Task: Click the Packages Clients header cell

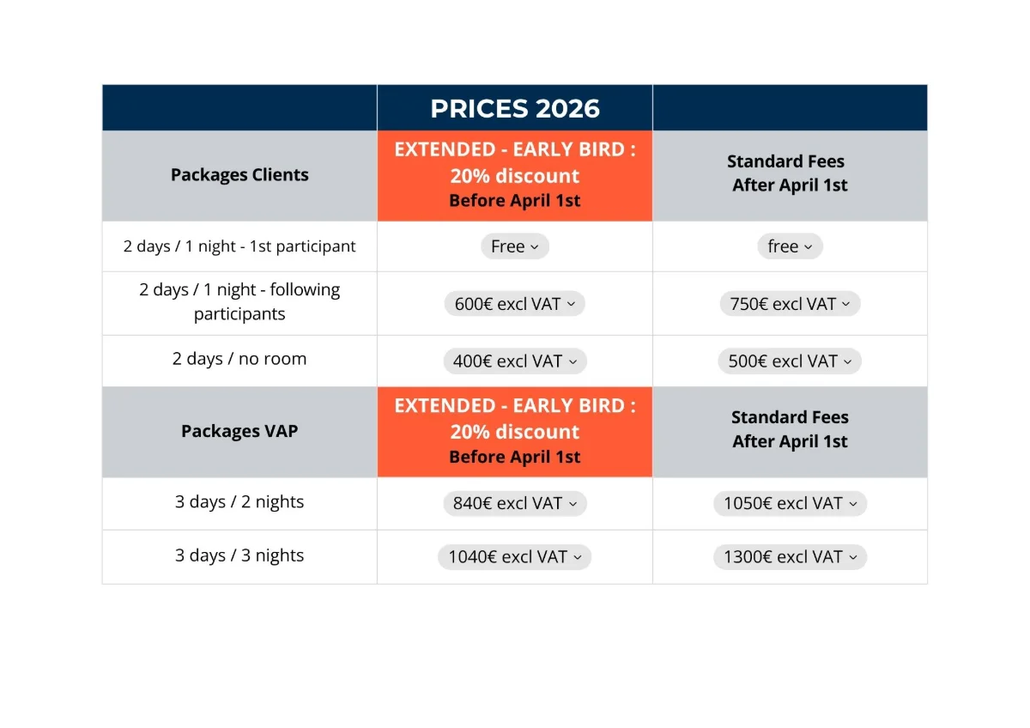Action: pos(239,176)
